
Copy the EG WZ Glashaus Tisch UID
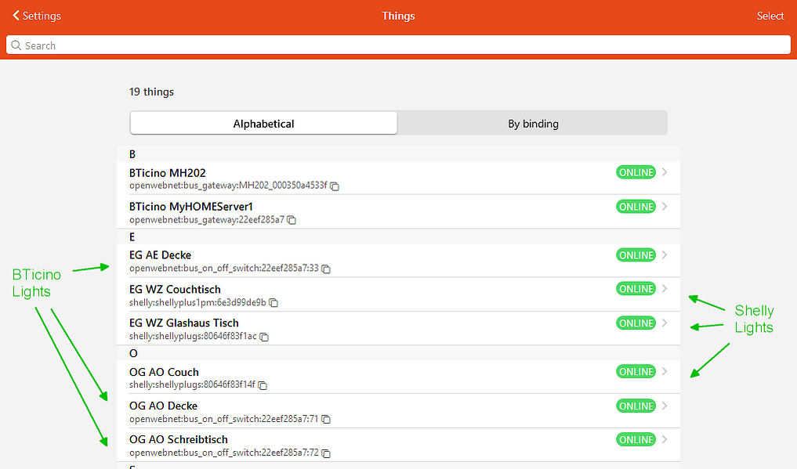264,337
